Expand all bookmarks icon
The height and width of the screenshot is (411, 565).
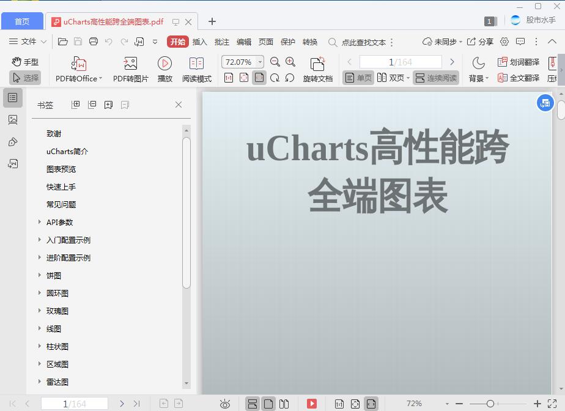[x=75, y=105]
